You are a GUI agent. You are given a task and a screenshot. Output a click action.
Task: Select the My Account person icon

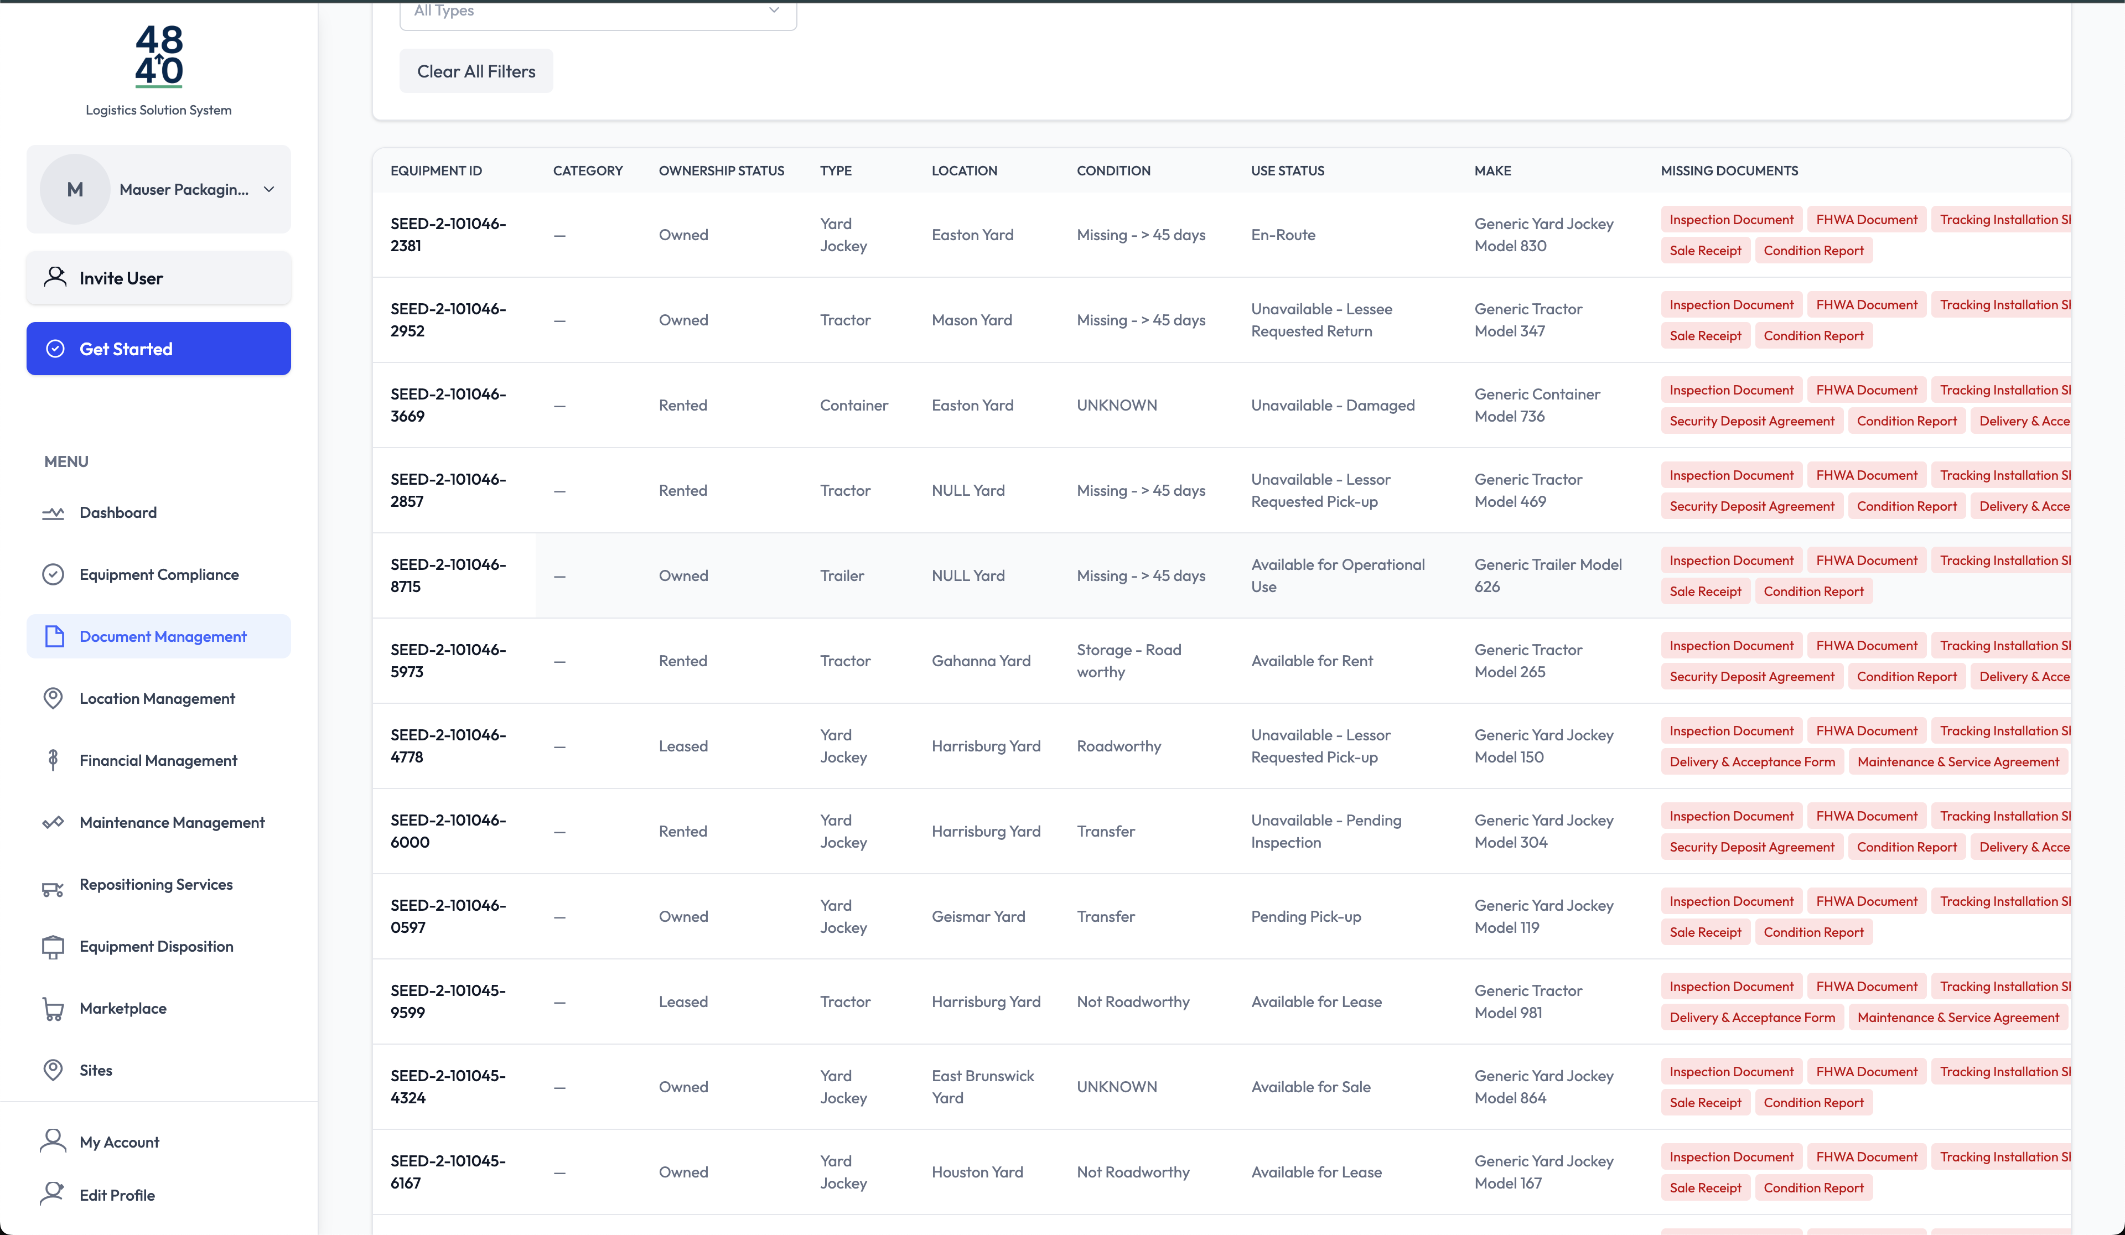53,1140
